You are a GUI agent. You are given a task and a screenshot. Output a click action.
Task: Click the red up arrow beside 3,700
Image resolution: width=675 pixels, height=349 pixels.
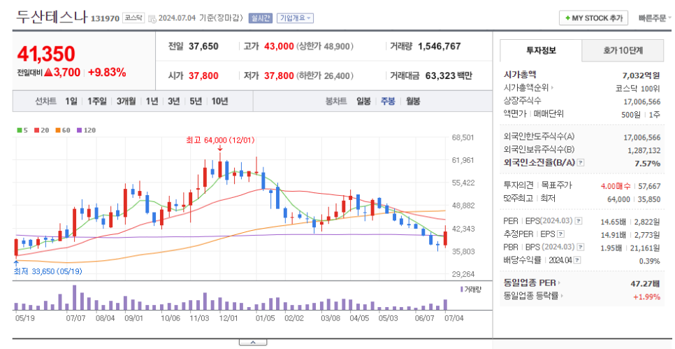pyautogui.click(x=48, y=72)
